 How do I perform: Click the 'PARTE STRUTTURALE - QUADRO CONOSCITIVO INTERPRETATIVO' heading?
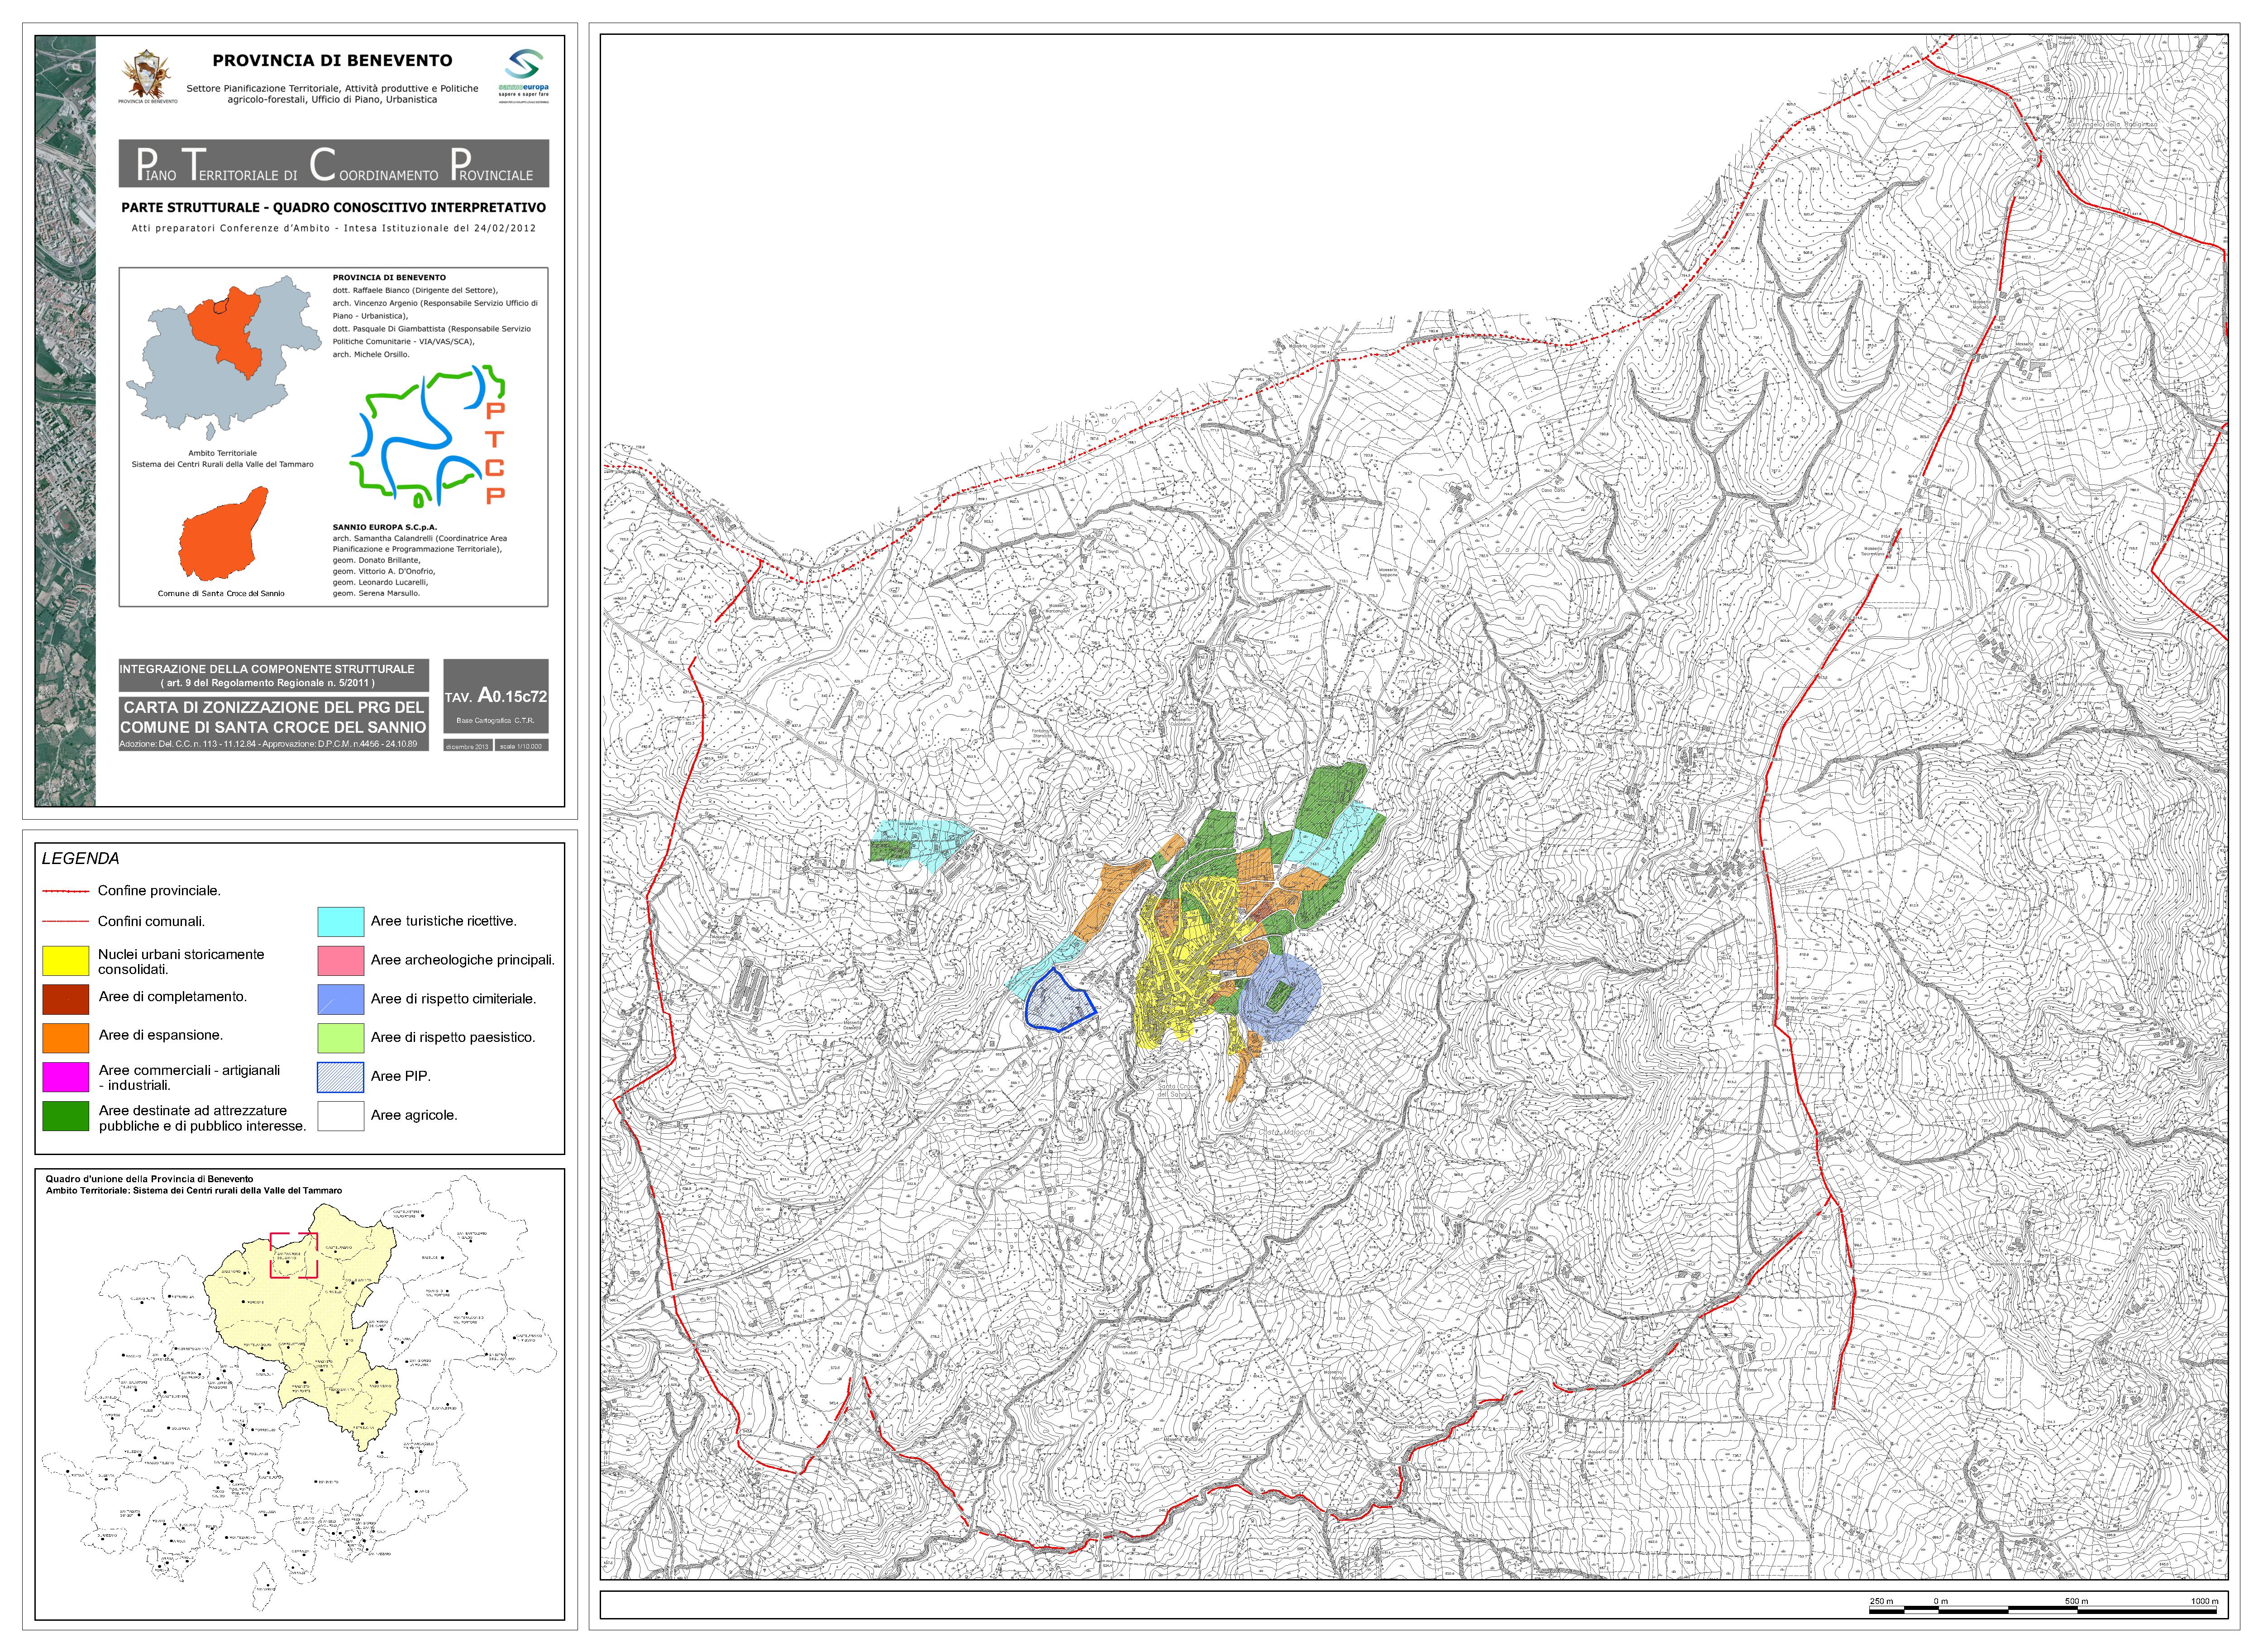tap(334, 208)
